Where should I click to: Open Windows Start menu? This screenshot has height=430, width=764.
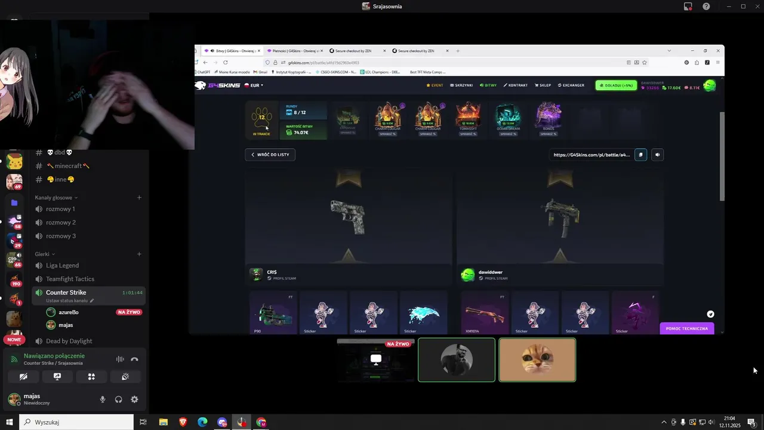[x=9, y=422]
